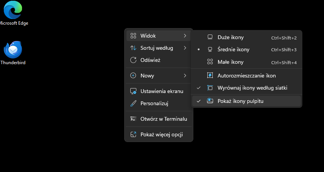Expand the Nowy submenu chevron
This screenshot has height=172, width=324.
185,76
